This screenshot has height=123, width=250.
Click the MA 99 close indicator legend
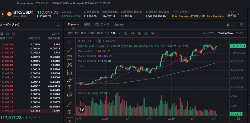(x=94, y=61)
